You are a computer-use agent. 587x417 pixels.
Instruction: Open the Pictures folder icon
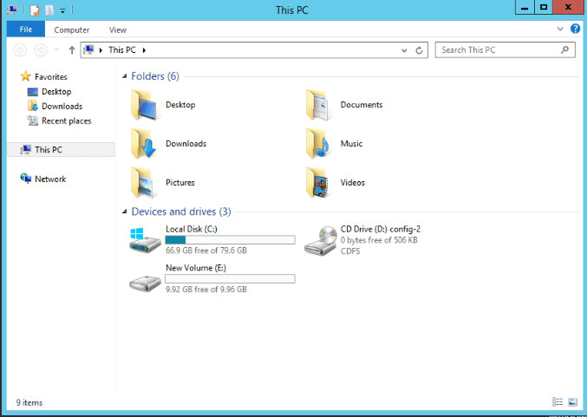tap(144, 183)
